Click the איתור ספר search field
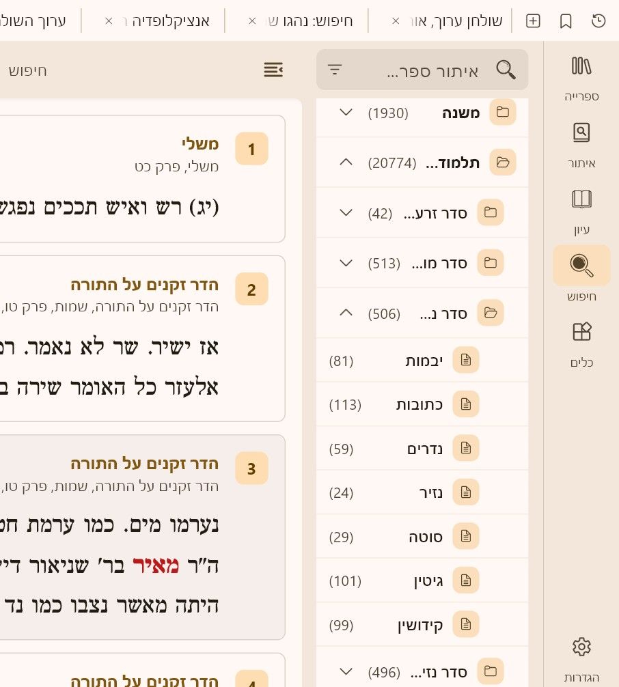The width and height of the screenshot is (619, 687). (422, 70)
